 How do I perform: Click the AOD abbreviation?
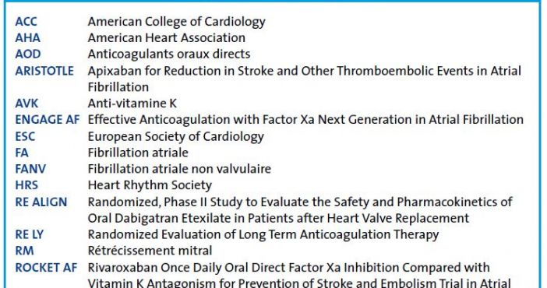tap(28, 54)
